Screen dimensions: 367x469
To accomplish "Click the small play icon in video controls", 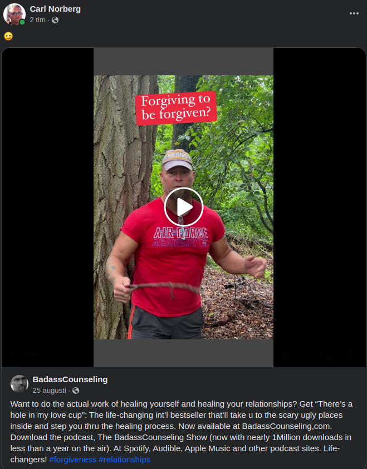I will click(x=13, y=355).
